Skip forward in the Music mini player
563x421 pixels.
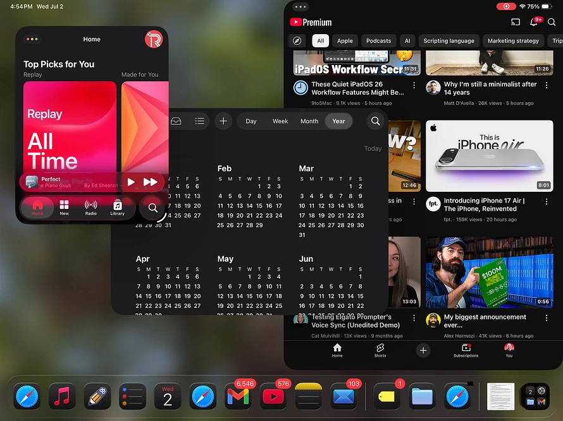150,182
